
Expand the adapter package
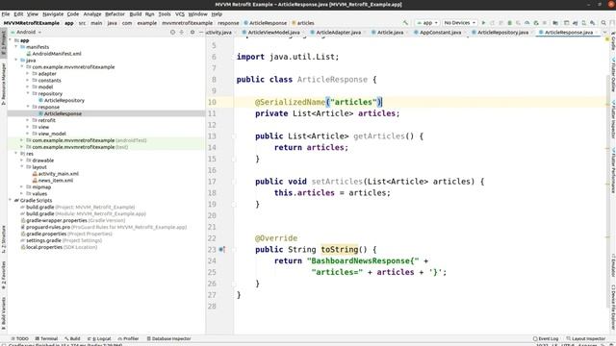[28, 74]
